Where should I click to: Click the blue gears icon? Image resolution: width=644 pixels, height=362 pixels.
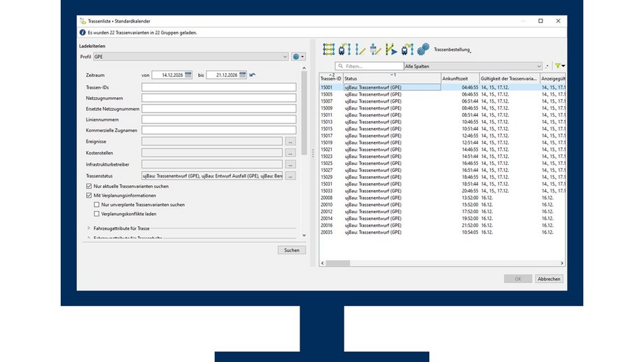(x=423, y=49)
